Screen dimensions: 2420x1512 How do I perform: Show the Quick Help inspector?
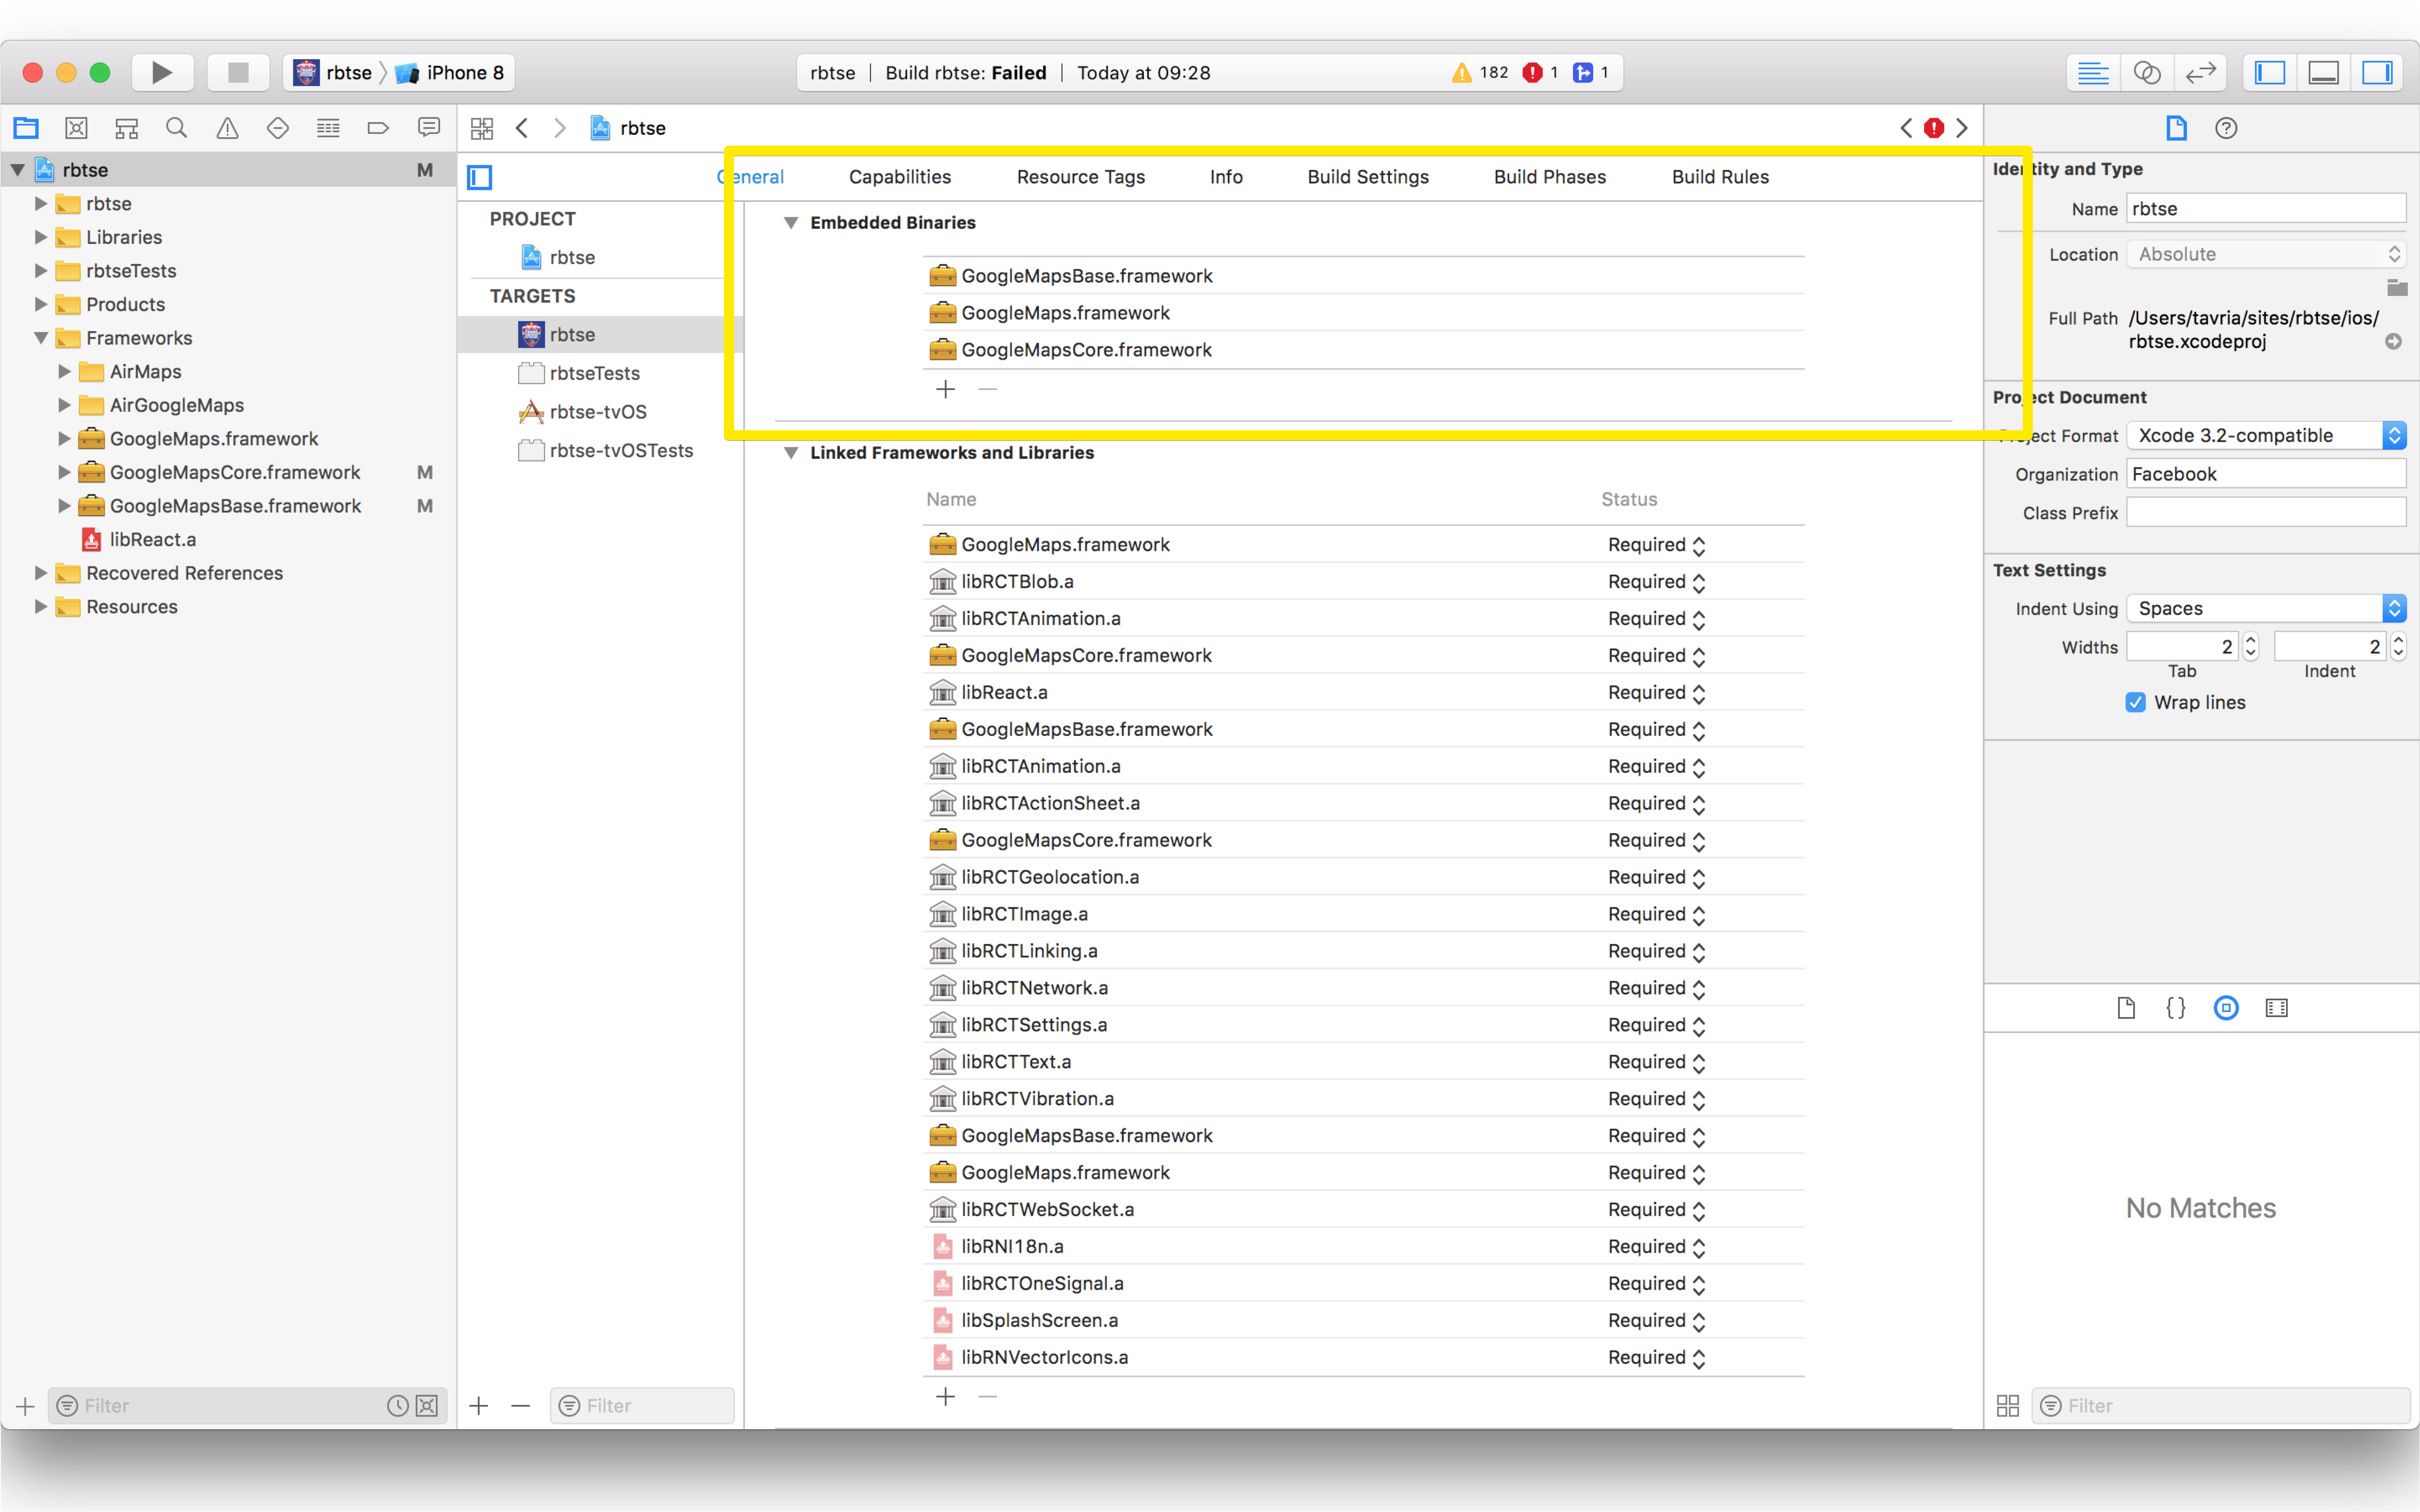click(x=2226, y=128)
